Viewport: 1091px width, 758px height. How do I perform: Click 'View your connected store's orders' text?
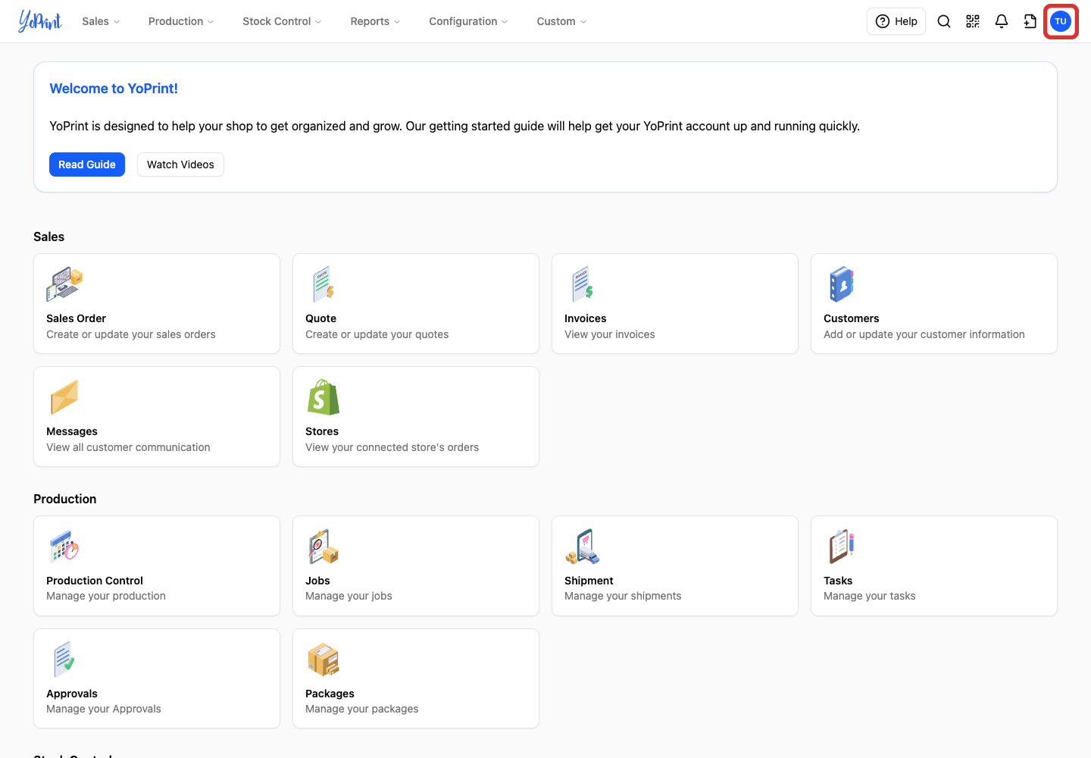[x=392, y=447]
